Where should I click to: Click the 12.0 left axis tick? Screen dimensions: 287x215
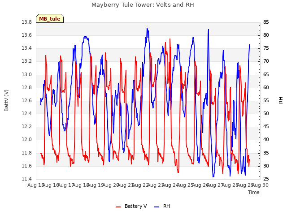tap(27, 140)
